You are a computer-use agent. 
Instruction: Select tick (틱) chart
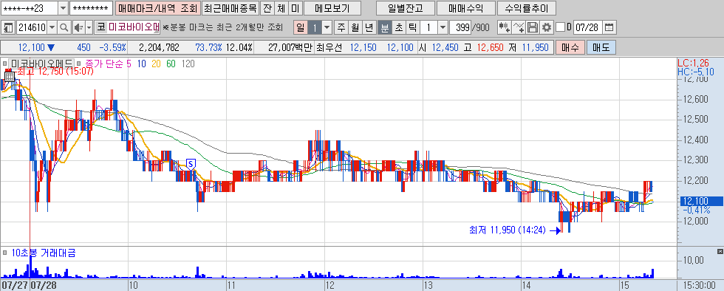pyautogui.click(x=412, y=28)
